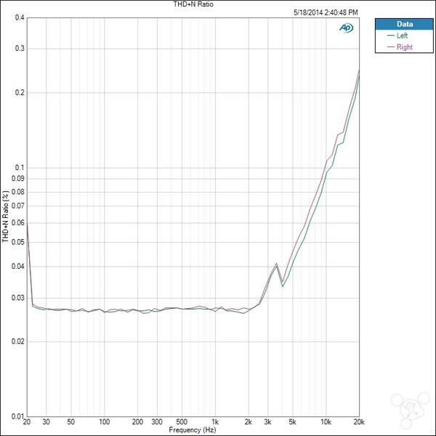Click the curve's local peak near 3.5 kHz

[276, 265]
